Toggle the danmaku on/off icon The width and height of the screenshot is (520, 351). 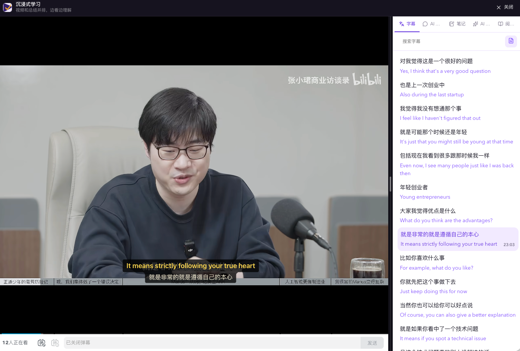coord(41,343)
